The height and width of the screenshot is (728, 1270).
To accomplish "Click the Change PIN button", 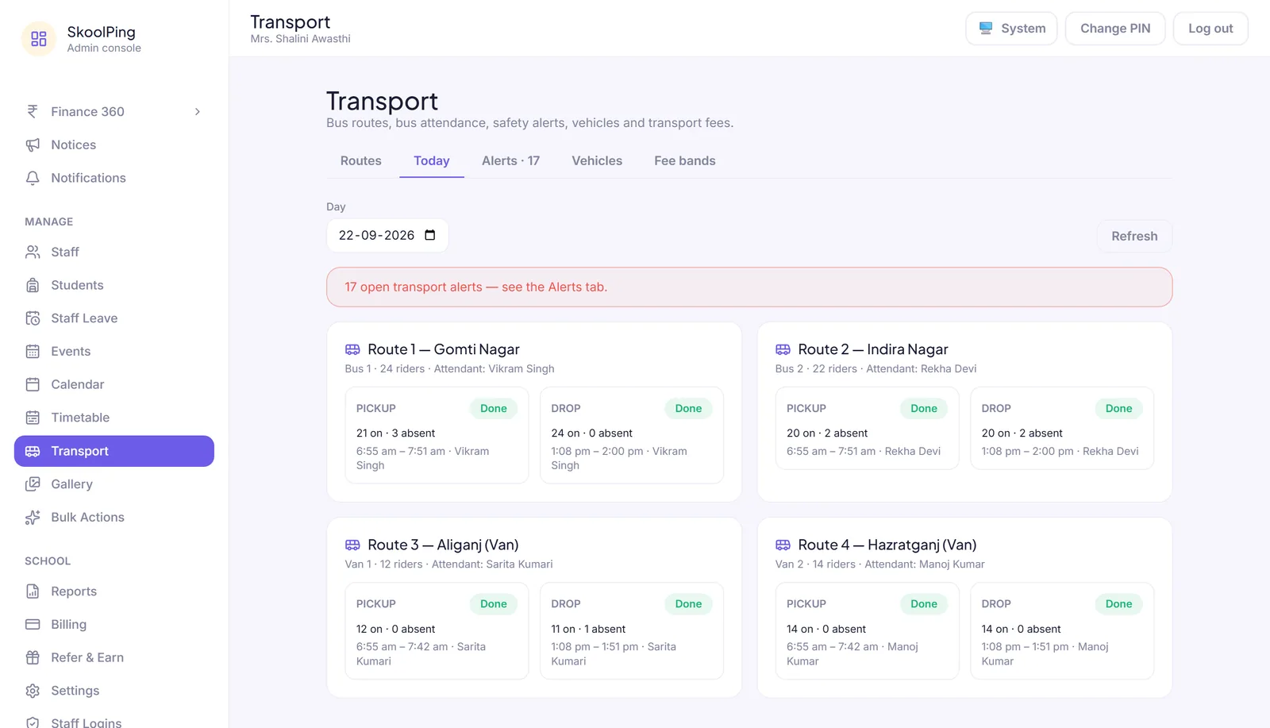I will click(1115, 29).
